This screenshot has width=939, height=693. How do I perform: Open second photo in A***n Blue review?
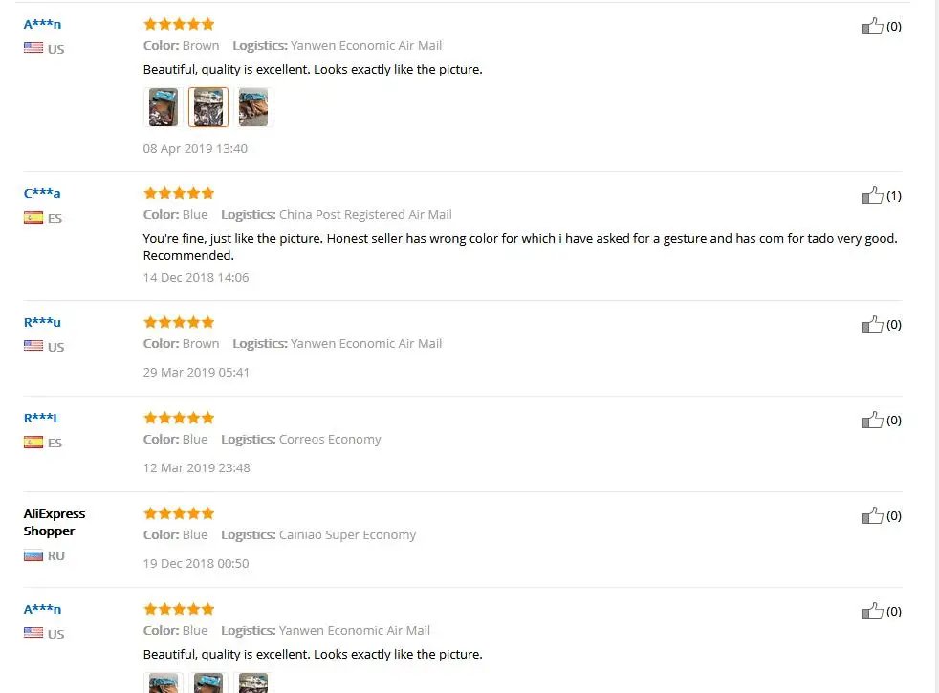coord(208,682)
